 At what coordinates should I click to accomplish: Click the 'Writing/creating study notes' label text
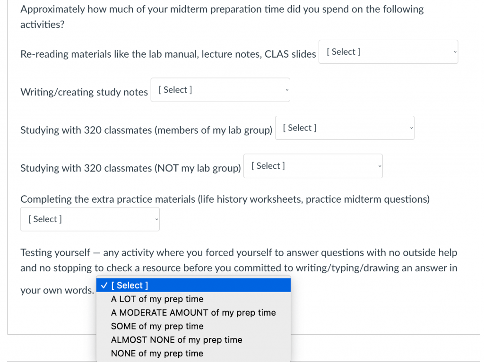click(x=84, y=92)
